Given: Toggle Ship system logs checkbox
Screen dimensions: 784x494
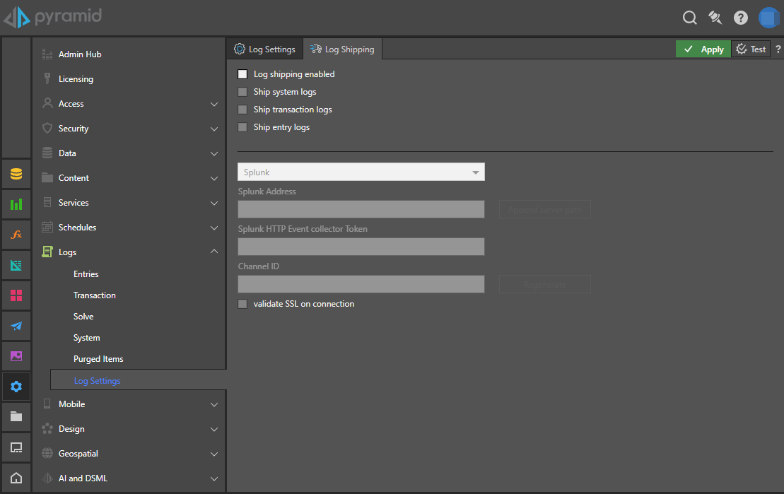Looking at the screenshot, I should click(x=242, y=92).
